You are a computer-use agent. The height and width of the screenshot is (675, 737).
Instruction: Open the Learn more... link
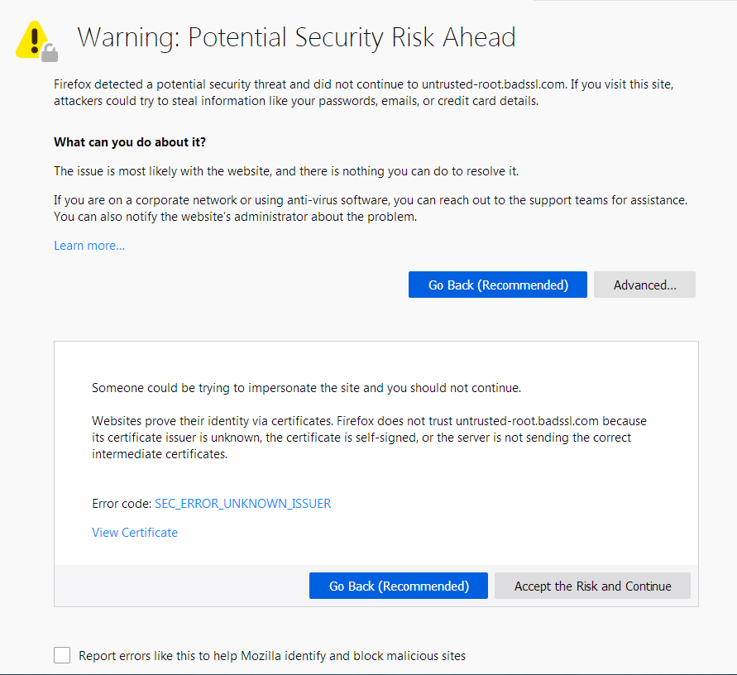coord(89,245)
